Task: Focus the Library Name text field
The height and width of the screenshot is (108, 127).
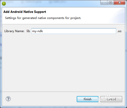Action: (x=74, y=31)
